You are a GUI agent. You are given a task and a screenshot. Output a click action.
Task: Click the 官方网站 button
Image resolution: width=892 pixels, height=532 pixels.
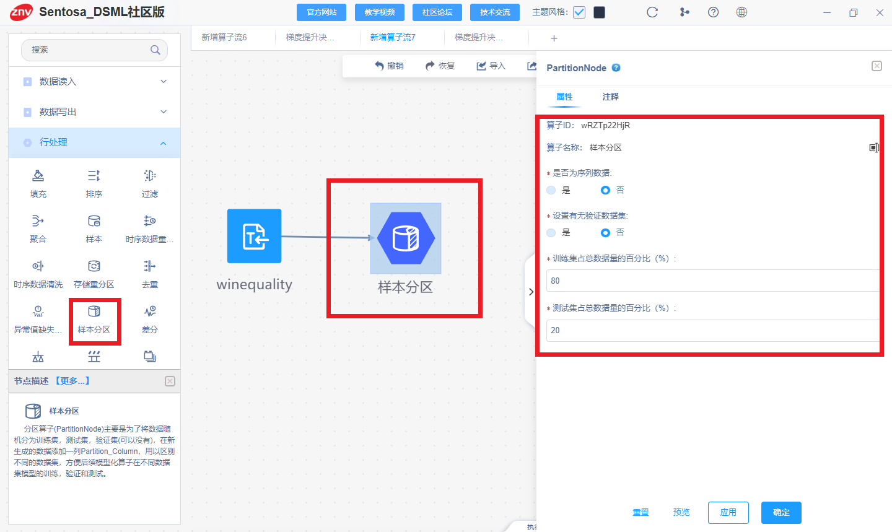coord(322,12)
